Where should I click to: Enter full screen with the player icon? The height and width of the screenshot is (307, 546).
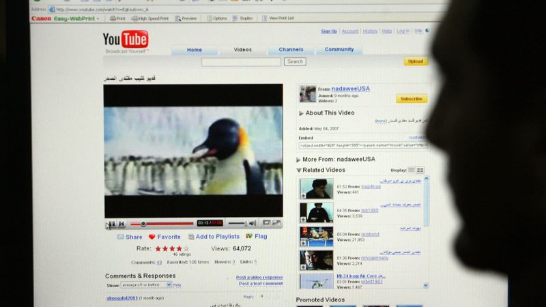(277, 222)
